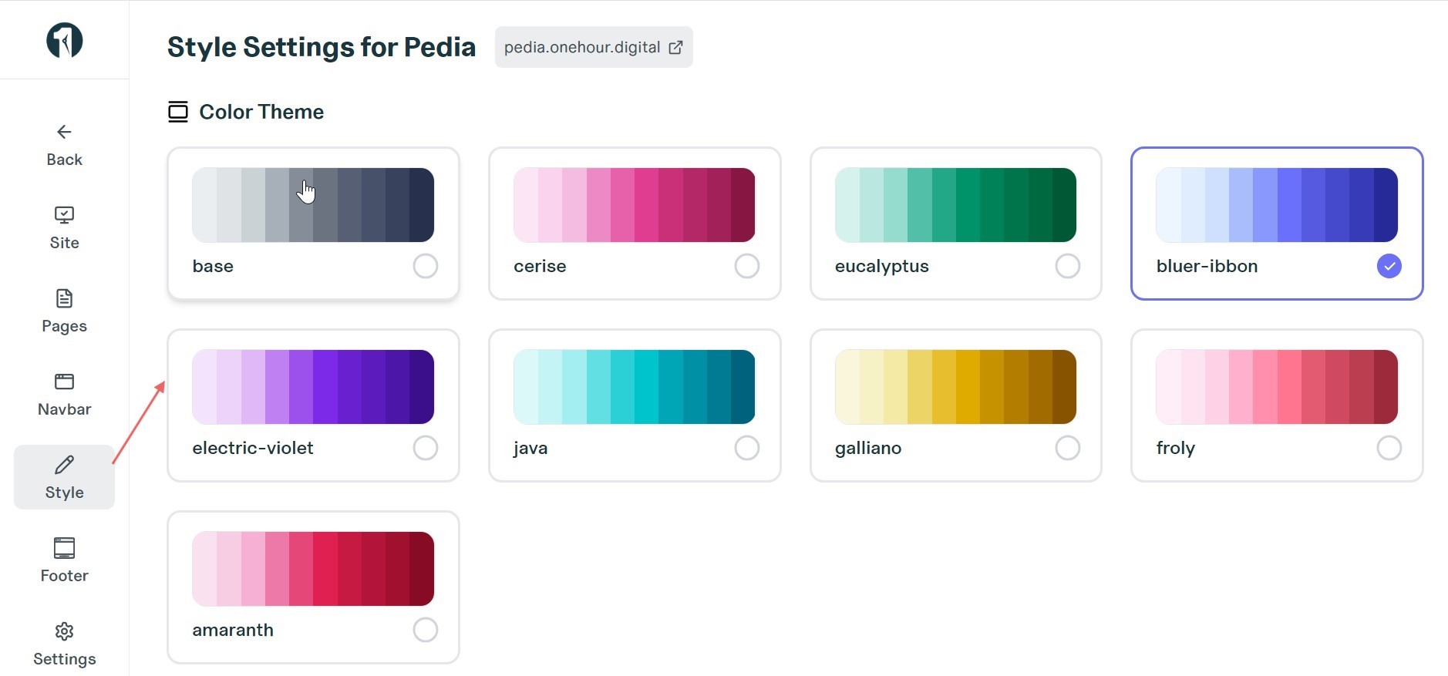Click the amaranth theme card
The width and height of the screenshot is (1448, 676).
312,587
